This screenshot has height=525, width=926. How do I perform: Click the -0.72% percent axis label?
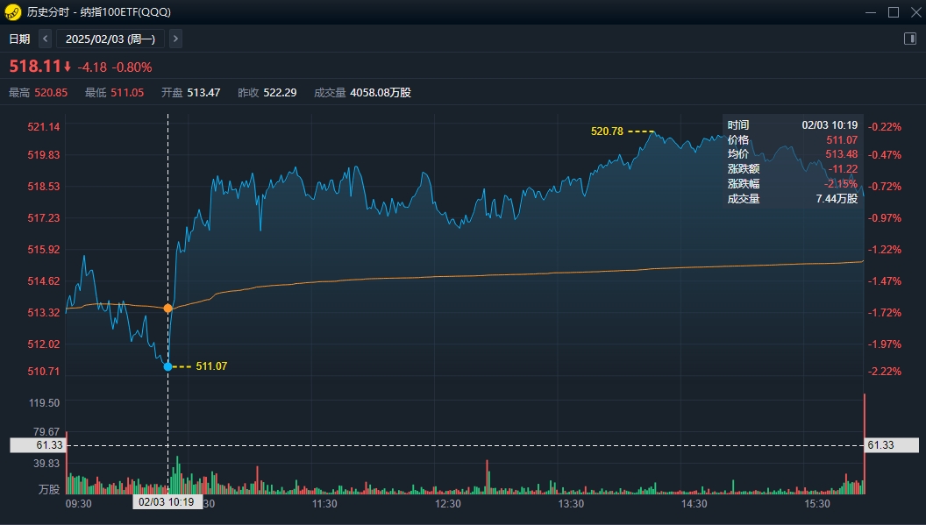tap(885, 187)
